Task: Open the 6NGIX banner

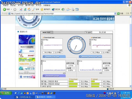Action: click(27, 51)
